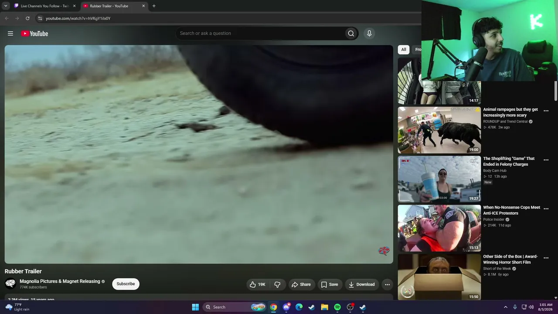Start voice search with the microphone icon
Image resolution: width=558 pixels, height=314 pixels.
pyautogui.click(x=369, y=34)
